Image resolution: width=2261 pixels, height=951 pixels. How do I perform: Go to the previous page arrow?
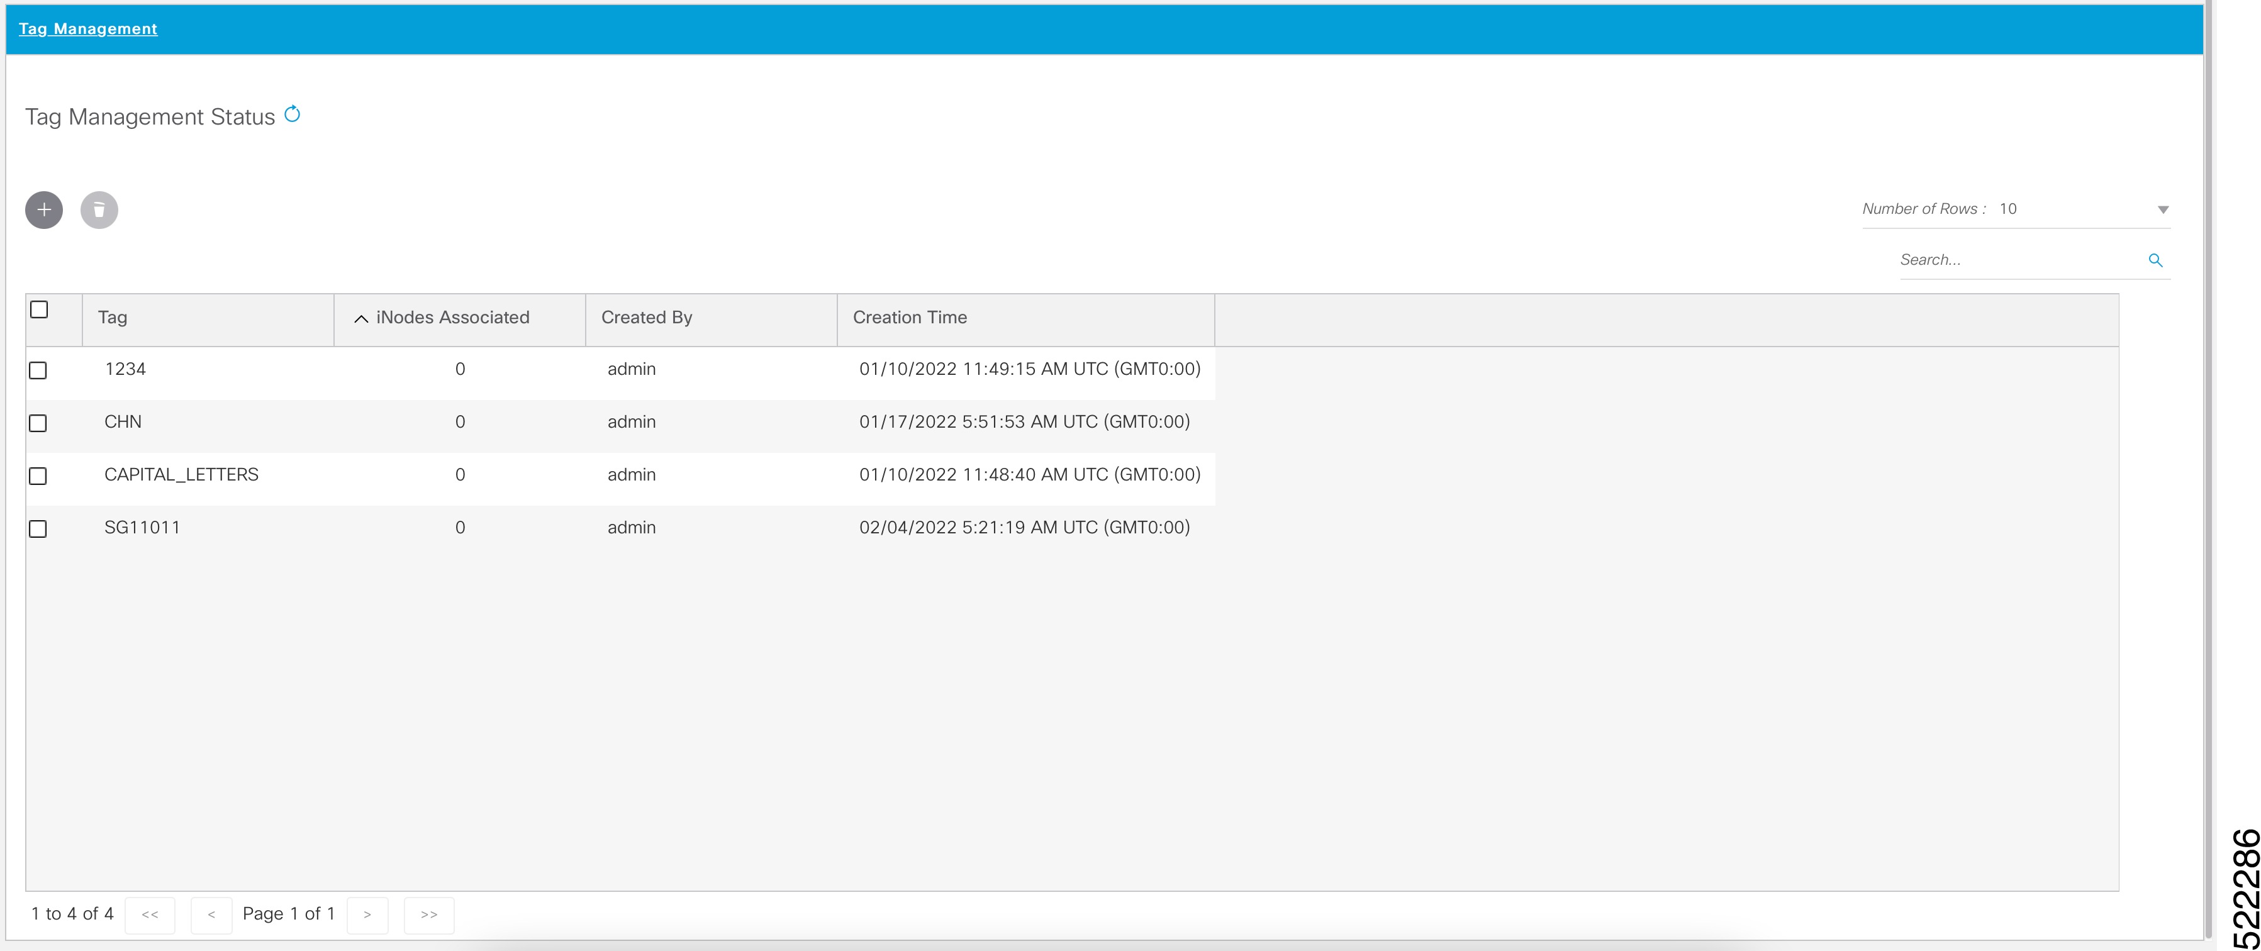click(x=211, y=914)
